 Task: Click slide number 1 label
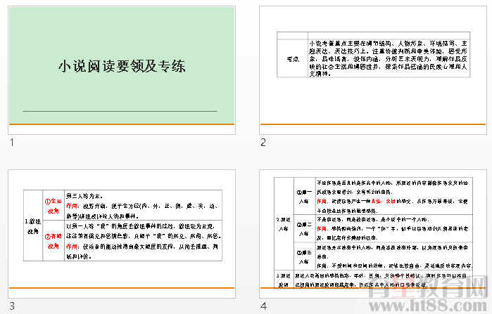pyautogui.click(x=11, y=143)
